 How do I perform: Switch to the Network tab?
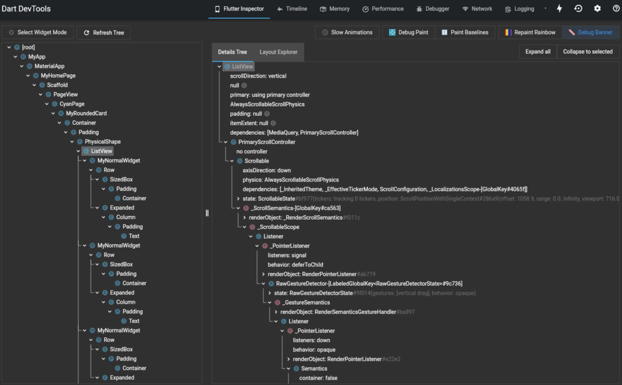click(477, 9)
